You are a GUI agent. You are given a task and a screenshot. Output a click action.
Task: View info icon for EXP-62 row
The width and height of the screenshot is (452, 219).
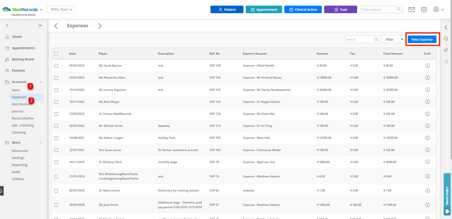point(427,190)
